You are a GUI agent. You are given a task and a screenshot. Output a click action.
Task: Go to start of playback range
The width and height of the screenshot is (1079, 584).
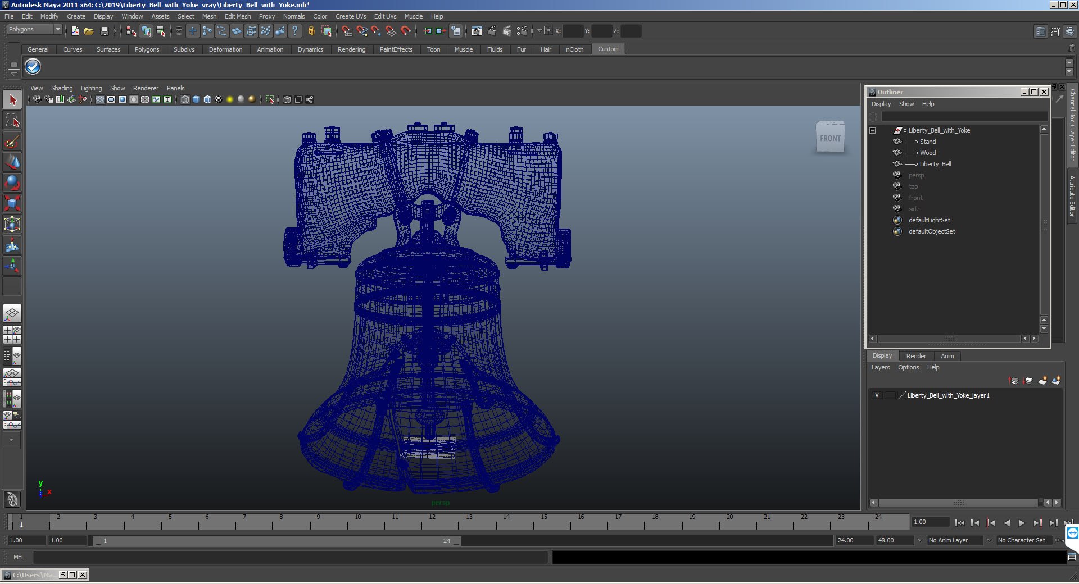coord(960,523)
